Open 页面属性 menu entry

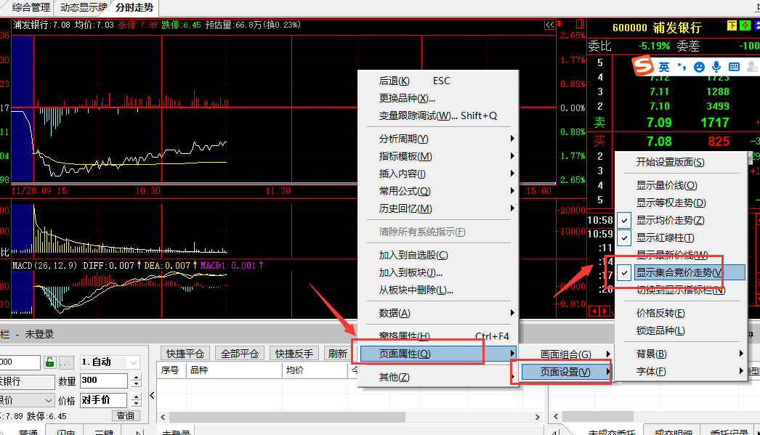(438, 354)
